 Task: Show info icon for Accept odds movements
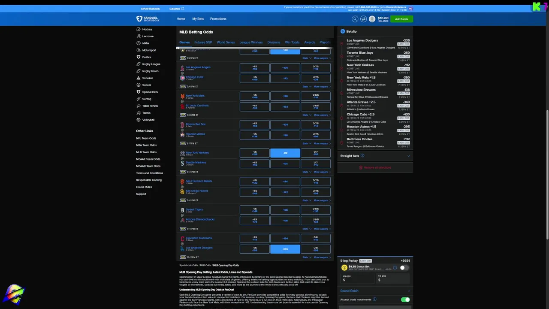click(x=374, y=300)
